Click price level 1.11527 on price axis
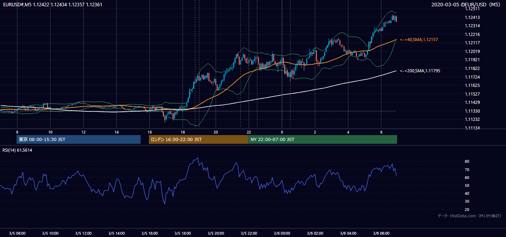This screenshot has width=506, height=237. tap(472, 94)
